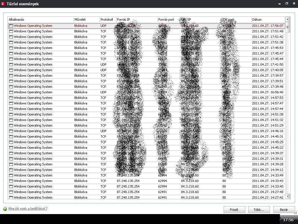Select the app icon in the 17:45:53 row
This screenshot has height=224, width=298.
click(11, 48)
